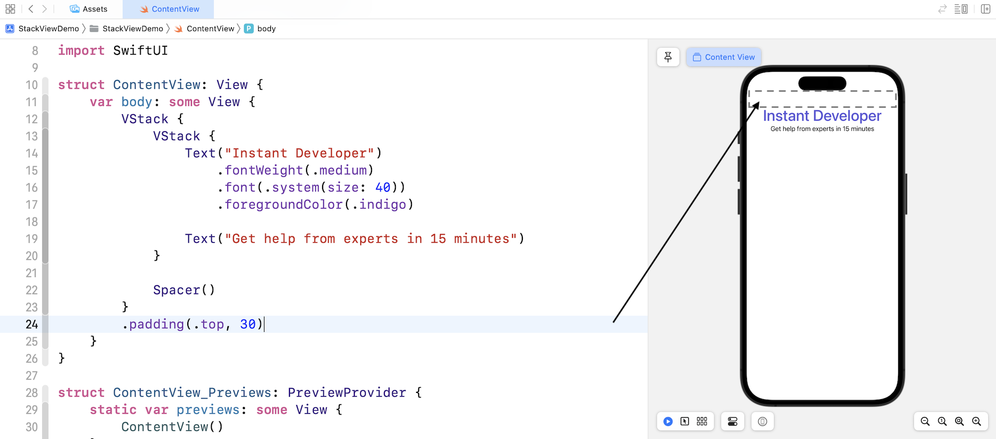Image resolution: width=996 pixels, height=439 pixels.
Task: Switch to the Assets tab
Action: click(89, 9)
